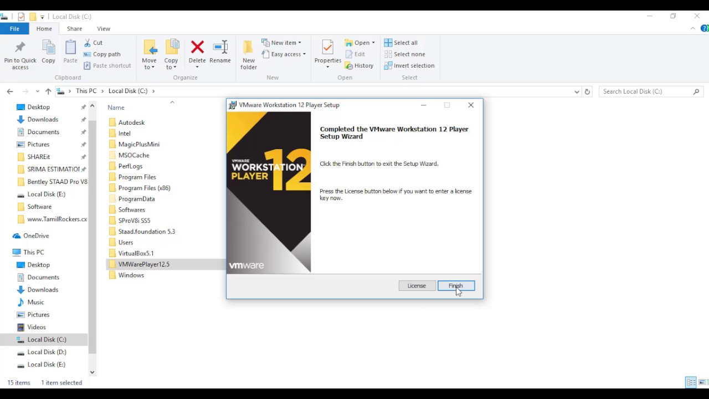Click Select none in ribbon
This screenshot has height=399, width=709.
point(405,54)
